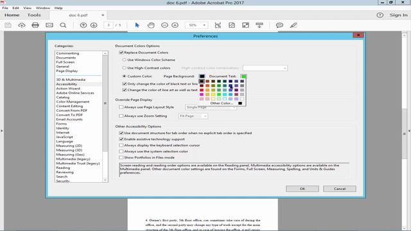The height and width of the screenshot is (231, 411).
Task: Enable Always use Zoom Setting checkbox
Action: click(121, 116)
